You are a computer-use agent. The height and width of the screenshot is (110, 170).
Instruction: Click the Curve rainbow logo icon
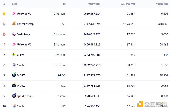[14, 55]
